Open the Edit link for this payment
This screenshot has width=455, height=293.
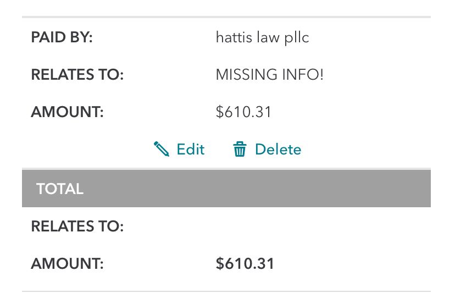[190, 150]
